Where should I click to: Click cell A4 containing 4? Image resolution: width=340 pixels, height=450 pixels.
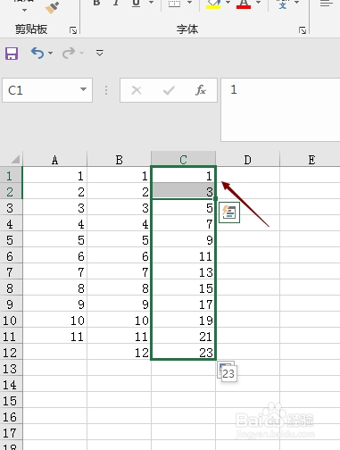[54, 224]
